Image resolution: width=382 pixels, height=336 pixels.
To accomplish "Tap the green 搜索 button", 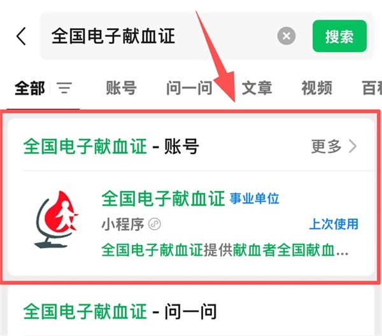I will 339,36.
